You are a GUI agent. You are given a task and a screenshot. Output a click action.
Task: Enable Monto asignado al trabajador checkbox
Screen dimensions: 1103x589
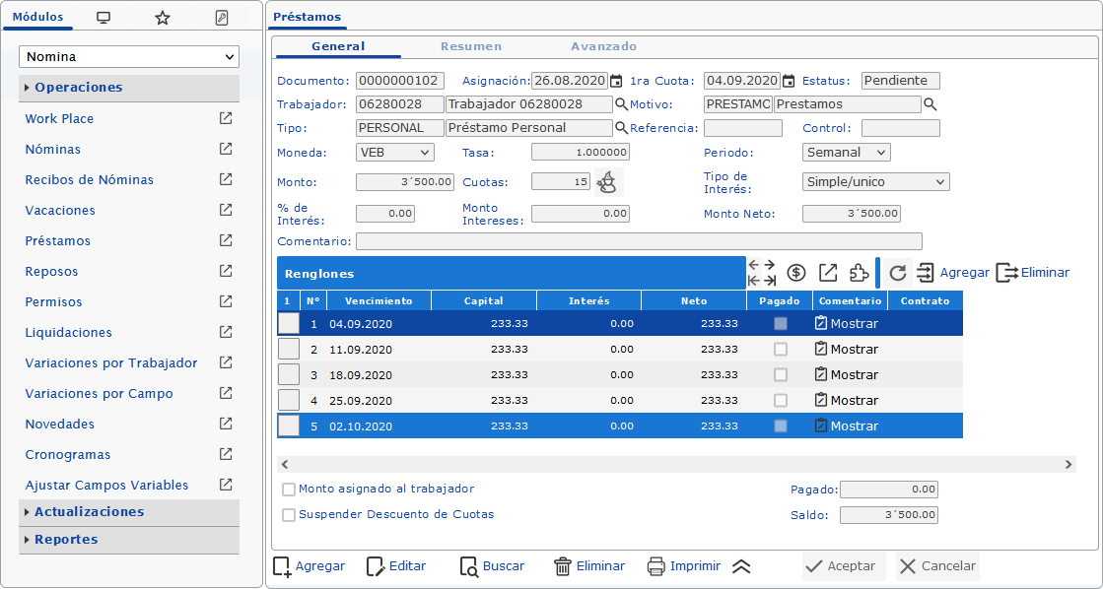click(289, 490)
